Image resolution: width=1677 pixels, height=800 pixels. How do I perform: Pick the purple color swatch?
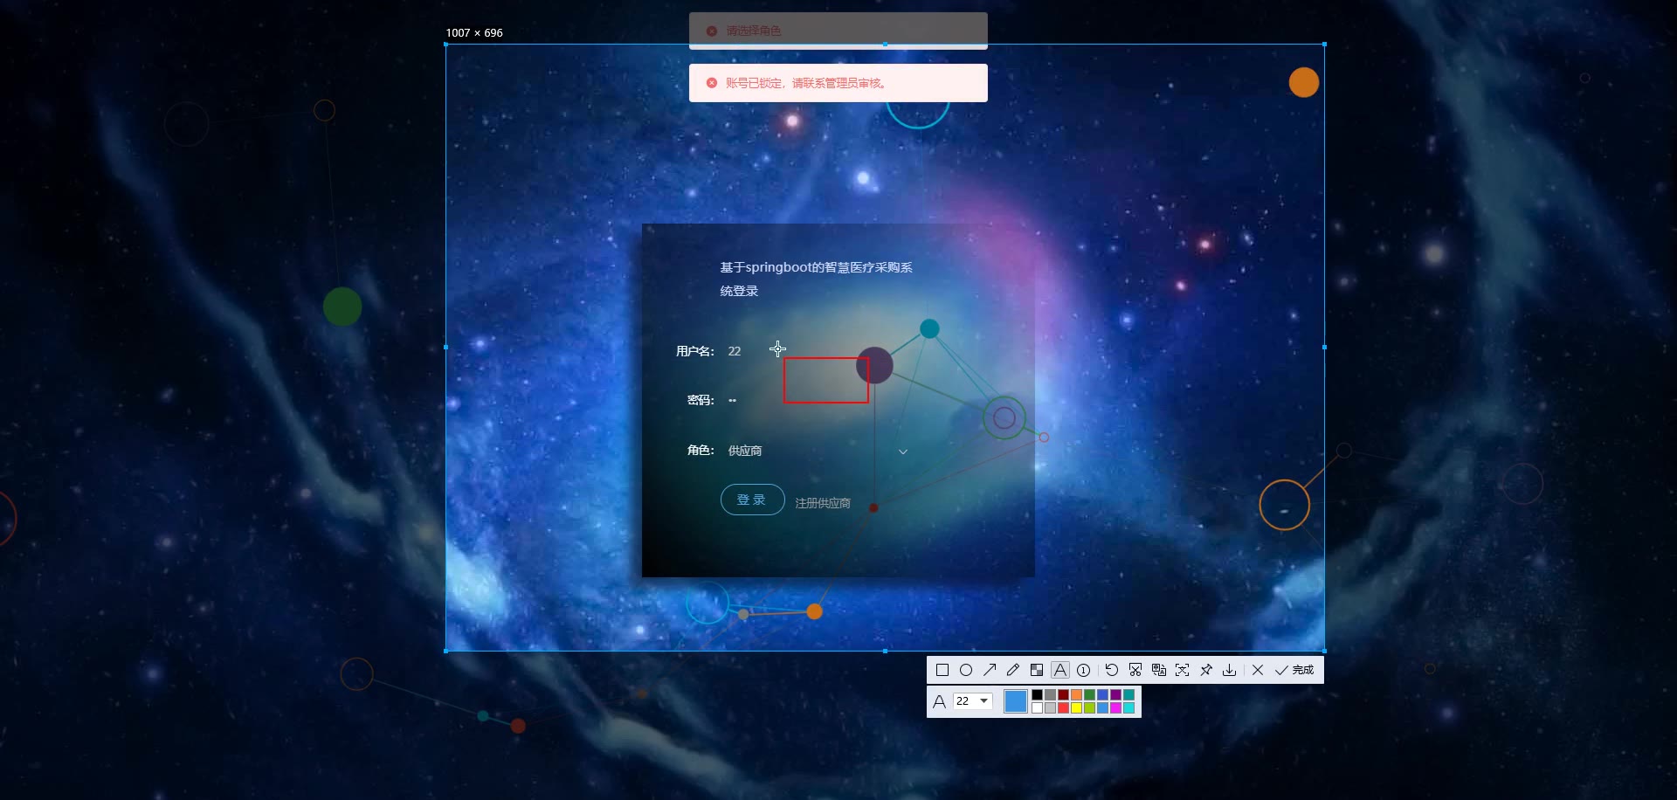click(x=1115, y=695)
